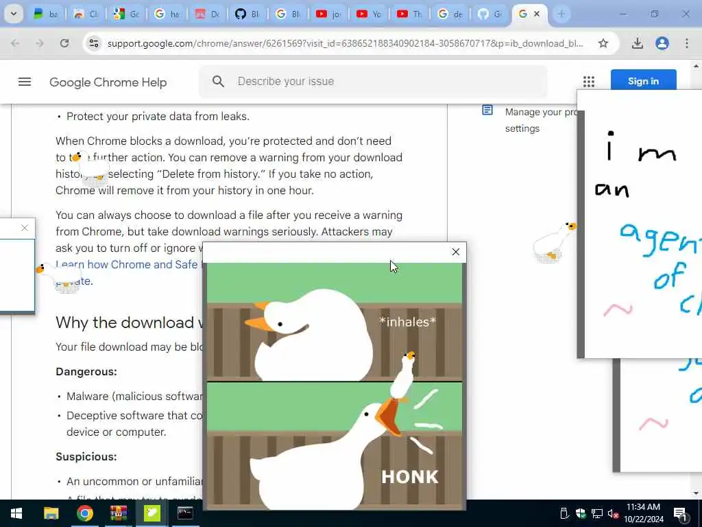Open a new browser tab
The image size is (702, 527).
point(561,14)
